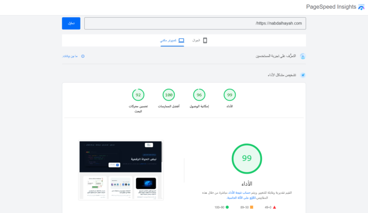Screen dimensions: 368x213
Task: Jump to the Accessibility score gauge 96
Action: pyautogui.click(x=199, y=95)
